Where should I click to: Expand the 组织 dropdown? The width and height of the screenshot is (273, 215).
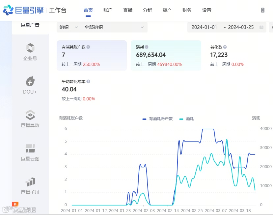coord(68,27)
